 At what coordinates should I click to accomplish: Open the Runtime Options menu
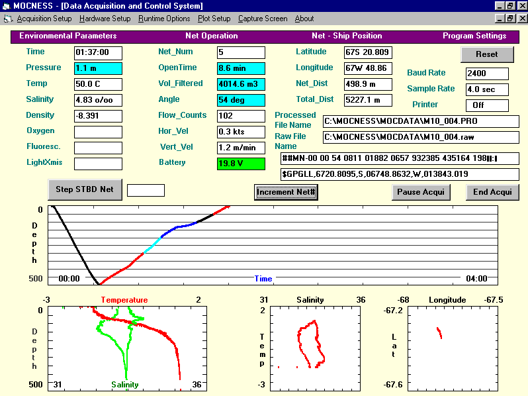pos(164,19)
